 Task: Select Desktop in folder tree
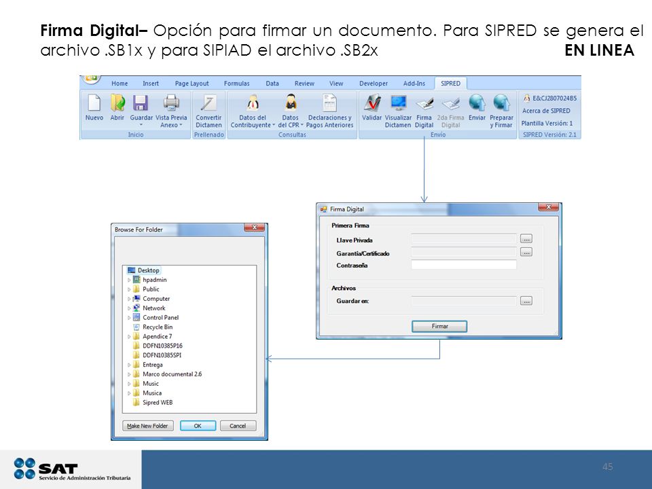[x=143, y=270]
